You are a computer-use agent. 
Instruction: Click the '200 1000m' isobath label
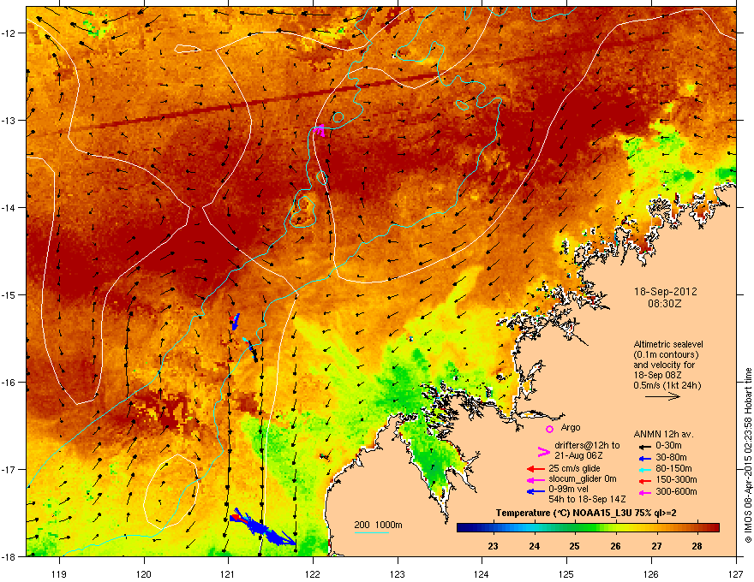378,525
